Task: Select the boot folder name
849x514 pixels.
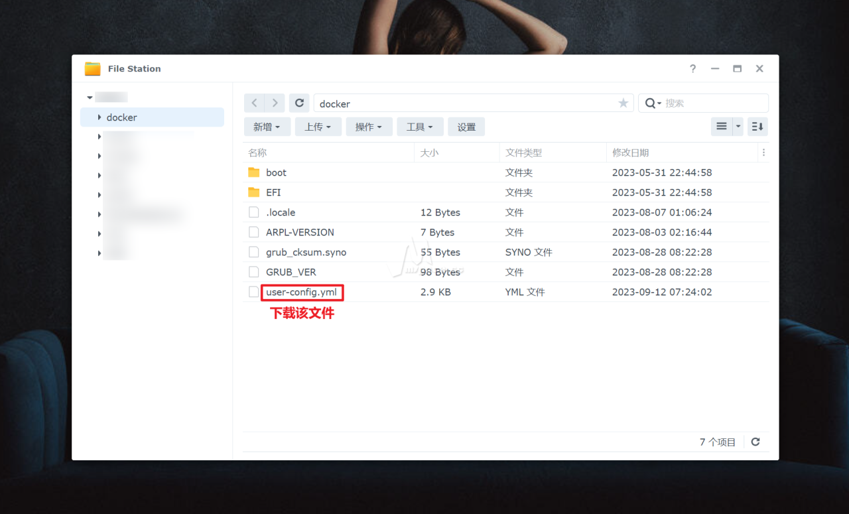Action: click(276, 172)
